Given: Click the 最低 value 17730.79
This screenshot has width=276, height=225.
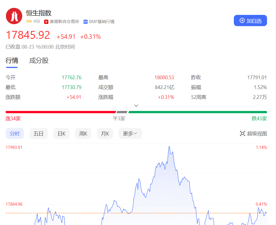Looking at the screenshot, I should click(x=71, y=87).
